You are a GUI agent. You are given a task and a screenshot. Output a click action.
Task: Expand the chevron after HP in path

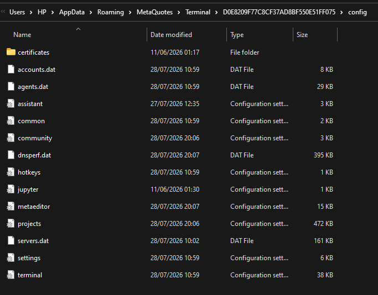[x=53, y=12]
